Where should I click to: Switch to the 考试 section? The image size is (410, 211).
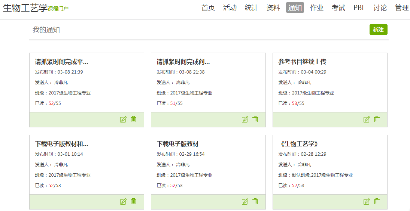tap(338, 8)
